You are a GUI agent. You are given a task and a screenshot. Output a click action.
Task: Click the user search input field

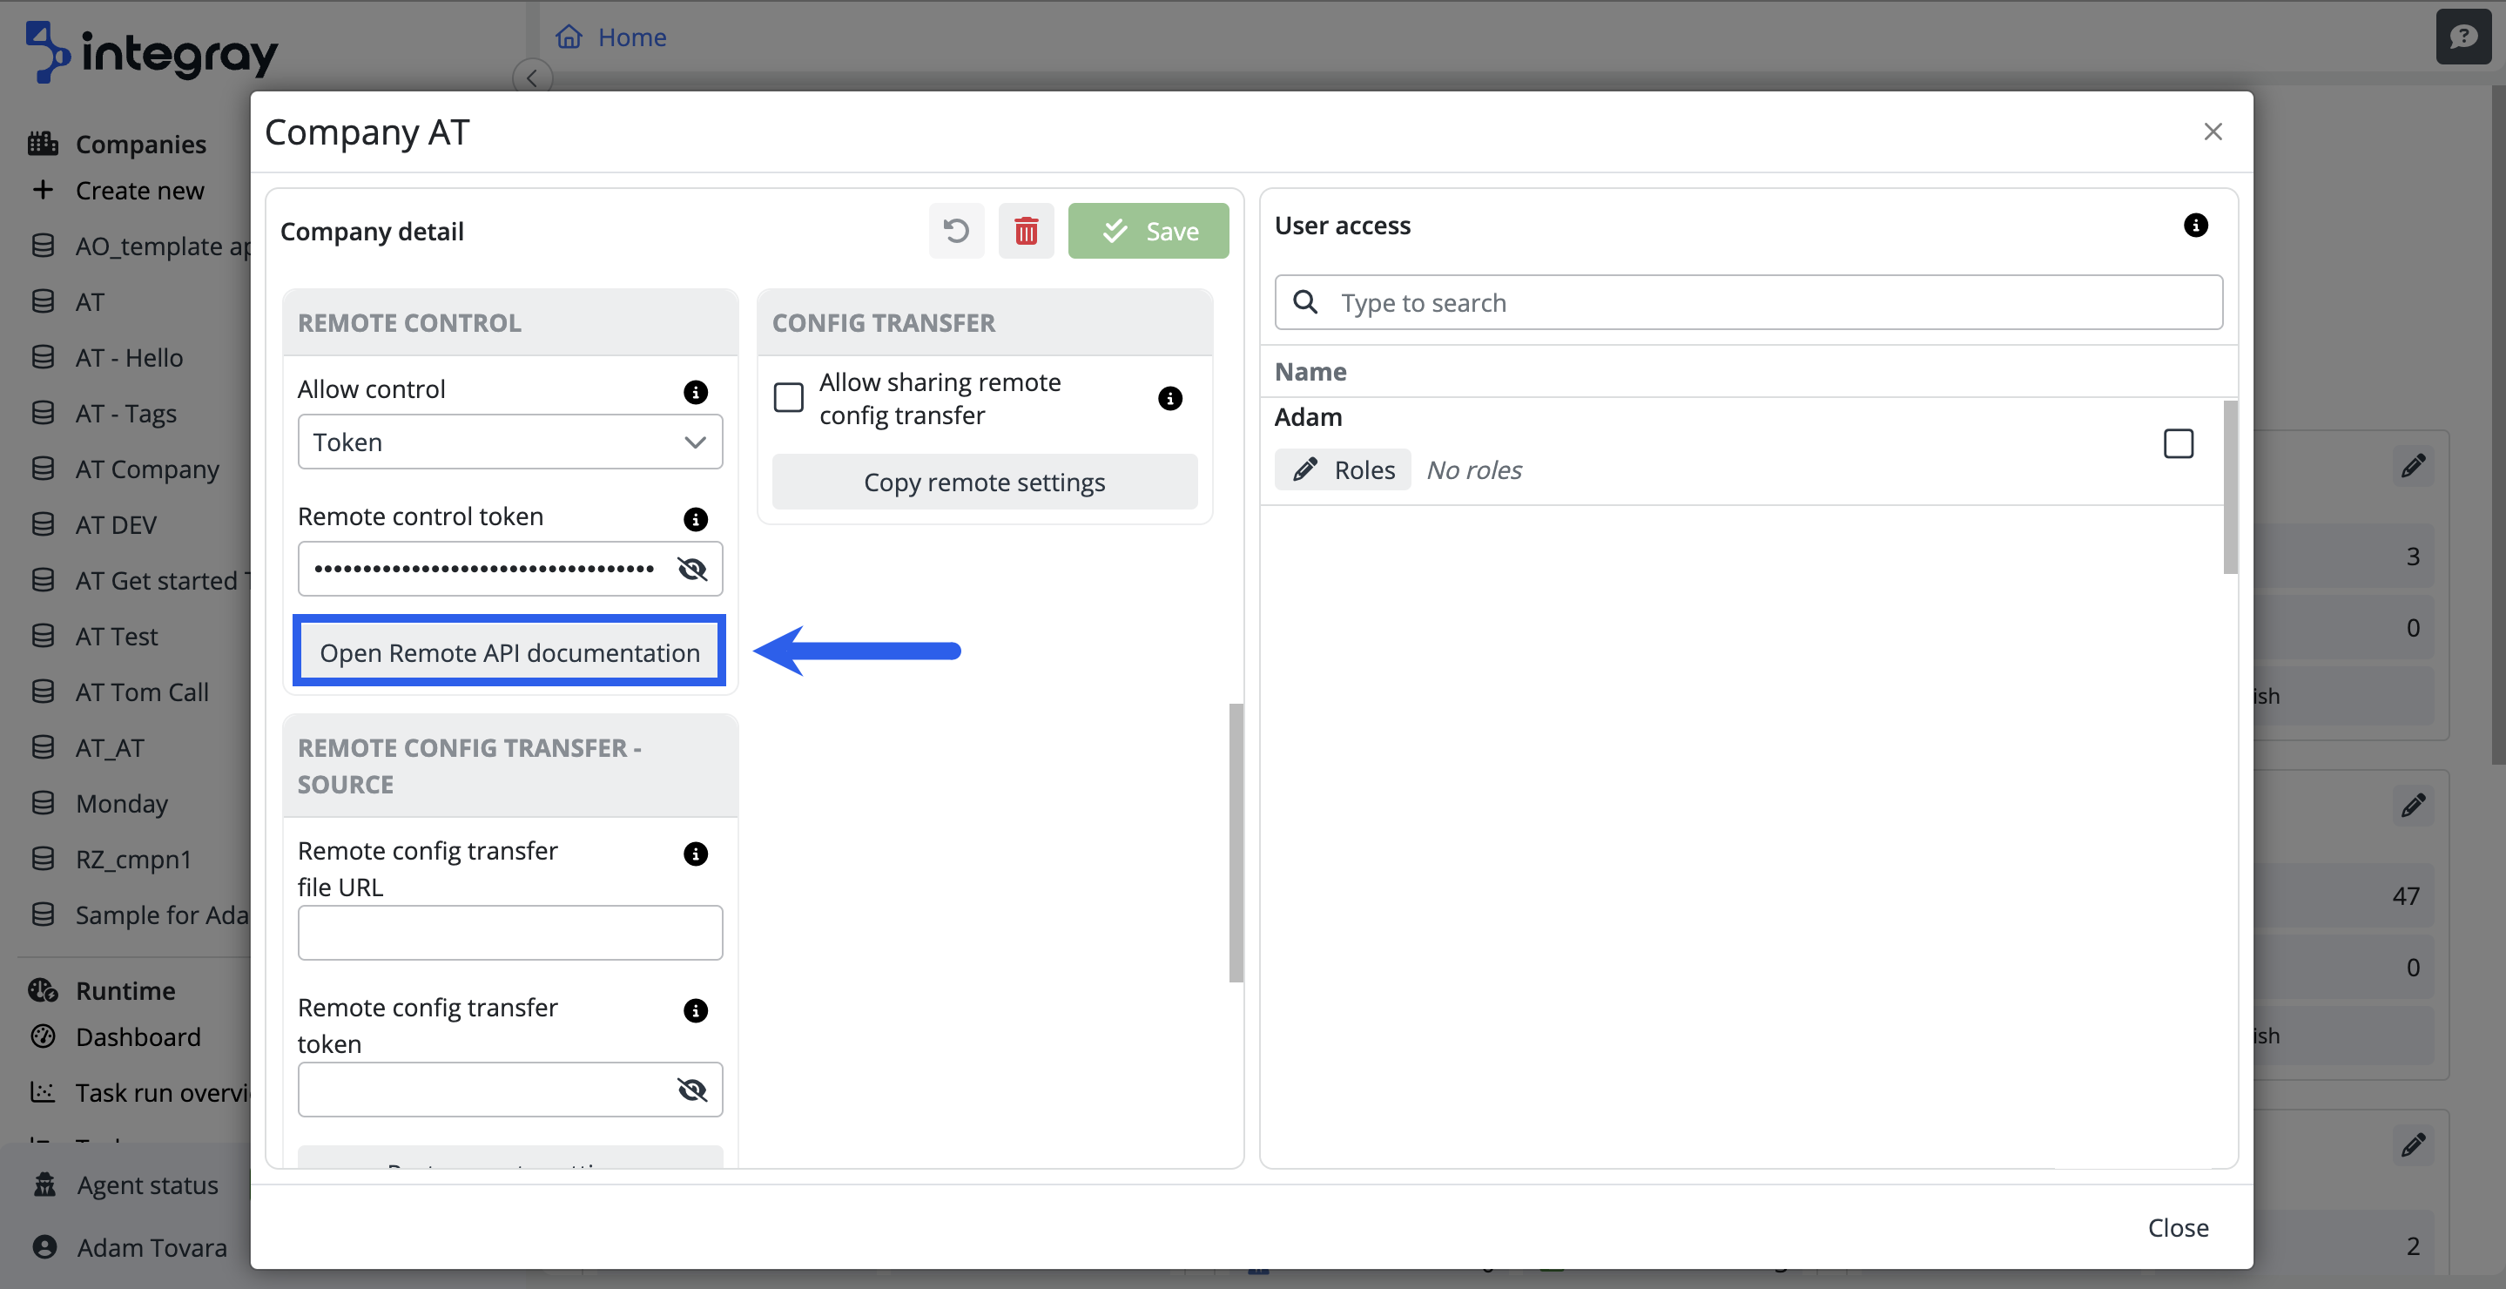coord(1761,302)
